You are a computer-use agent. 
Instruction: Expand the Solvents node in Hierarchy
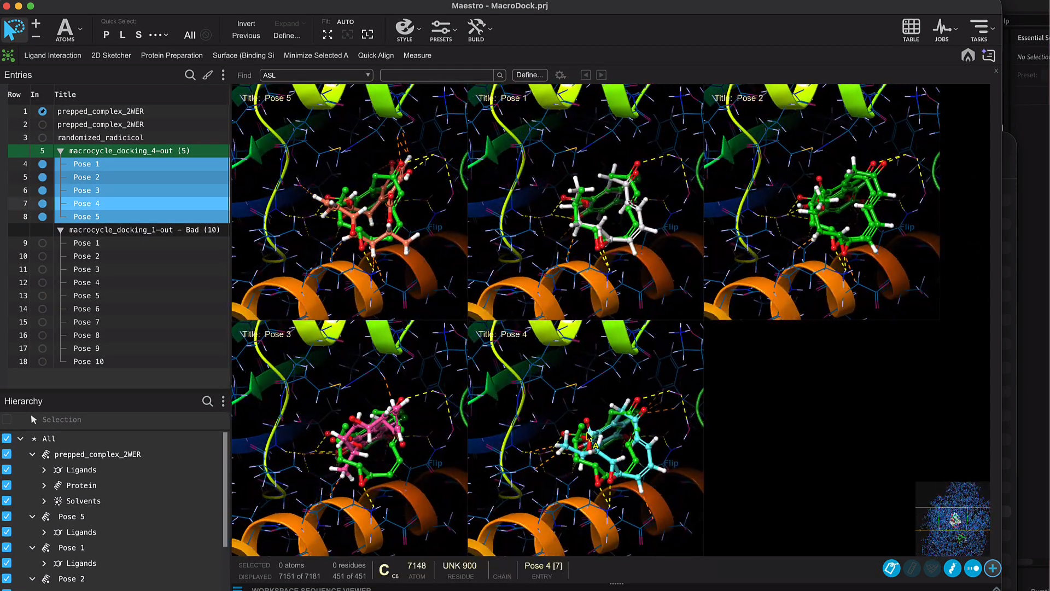(x=44, y=501)
